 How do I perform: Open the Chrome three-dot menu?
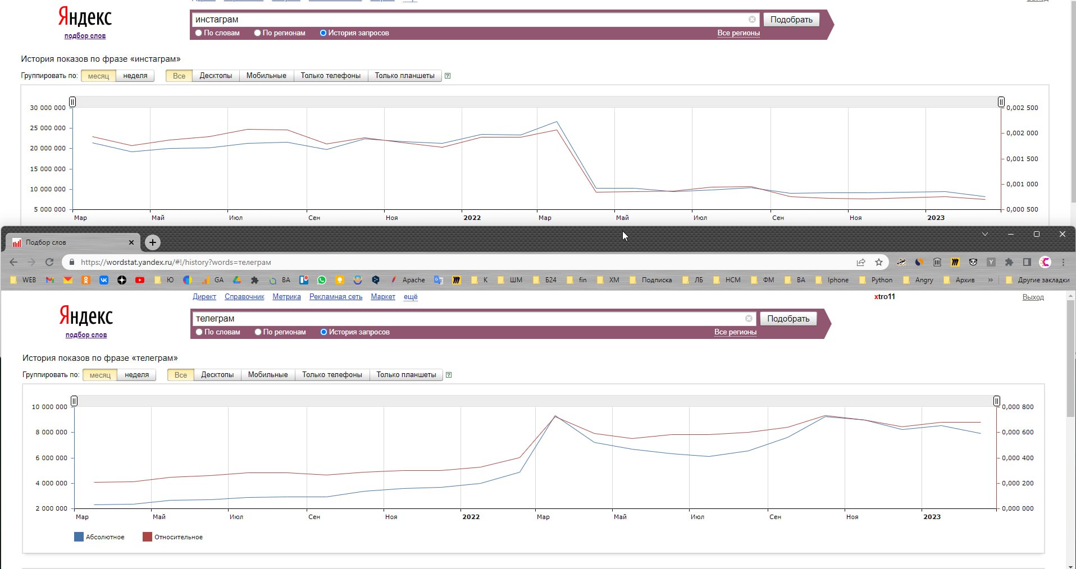coord(1063,262)
